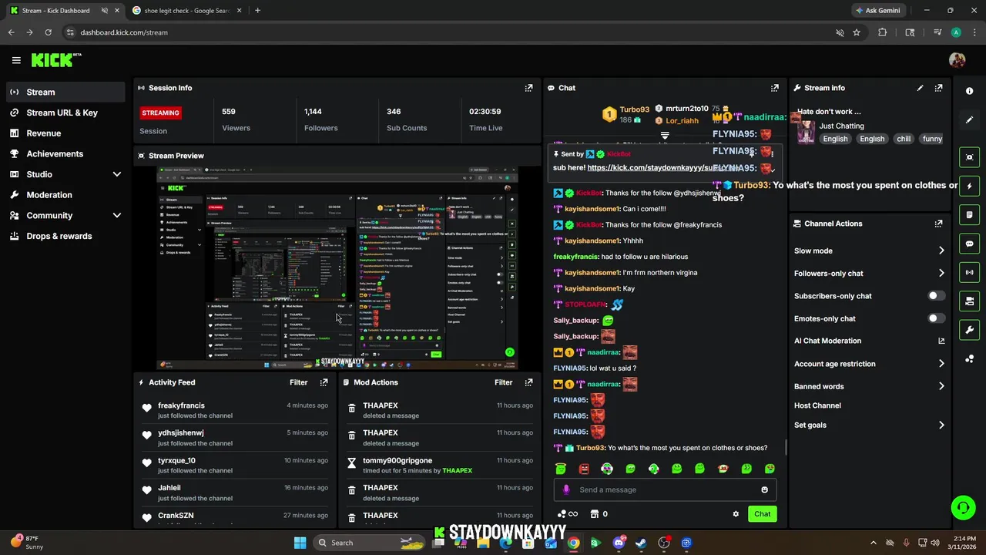Pop out the Mod Actions panel
The image size is (986, 555).
[528, 382]
